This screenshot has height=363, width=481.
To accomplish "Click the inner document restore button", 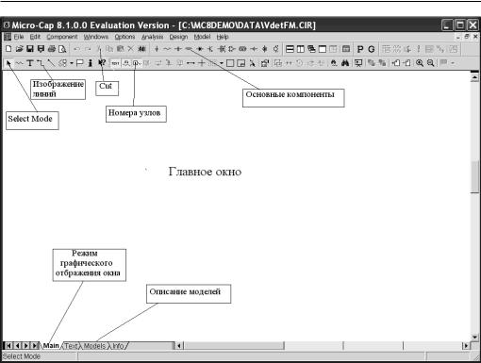I will click(467, 37).
